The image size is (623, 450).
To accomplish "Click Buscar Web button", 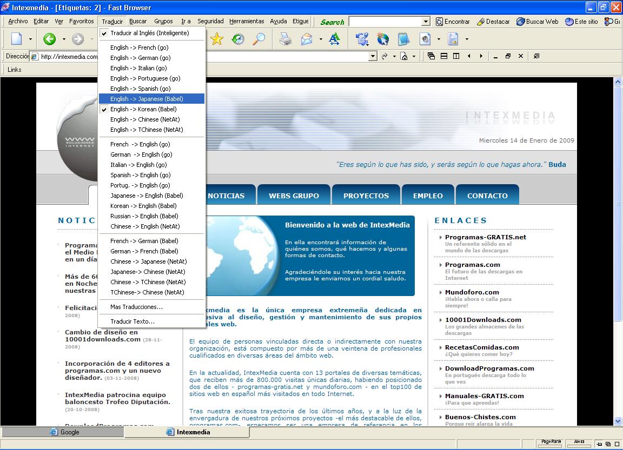I will pos(537,22).
